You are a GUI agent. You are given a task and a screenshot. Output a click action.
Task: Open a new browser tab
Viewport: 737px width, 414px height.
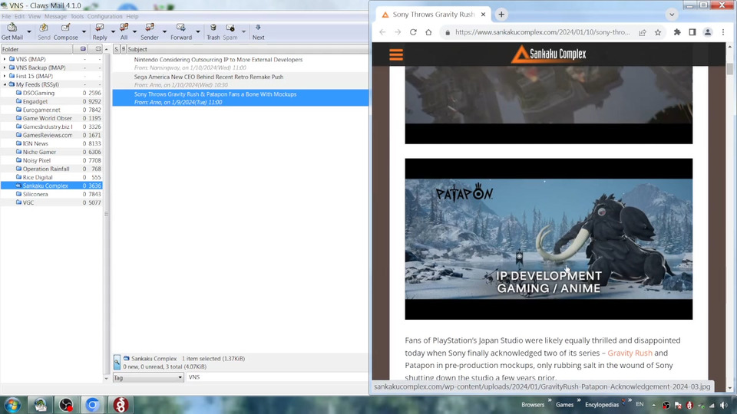pyautogui.click(x=501, y=15)
